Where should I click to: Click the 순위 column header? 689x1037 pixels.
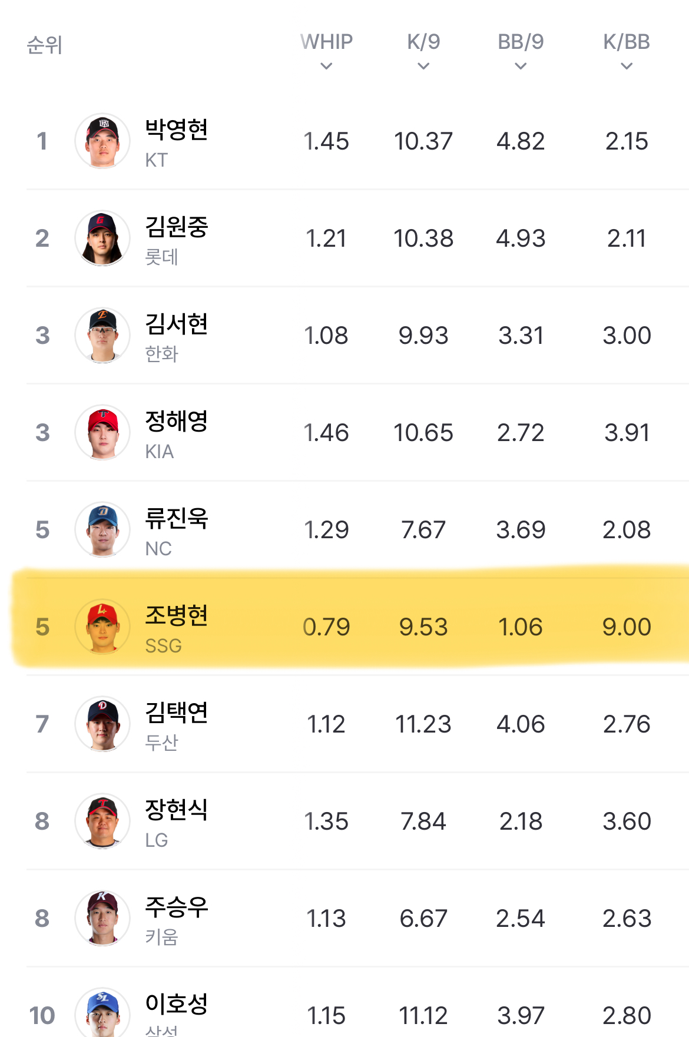pos(45,45)
